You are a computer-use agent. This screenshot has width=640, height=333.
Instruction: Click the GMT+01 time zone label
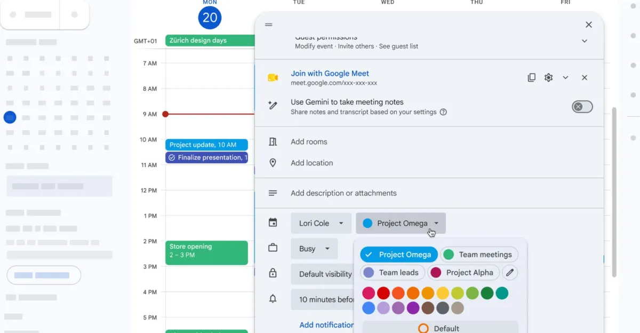pos(146,41)
